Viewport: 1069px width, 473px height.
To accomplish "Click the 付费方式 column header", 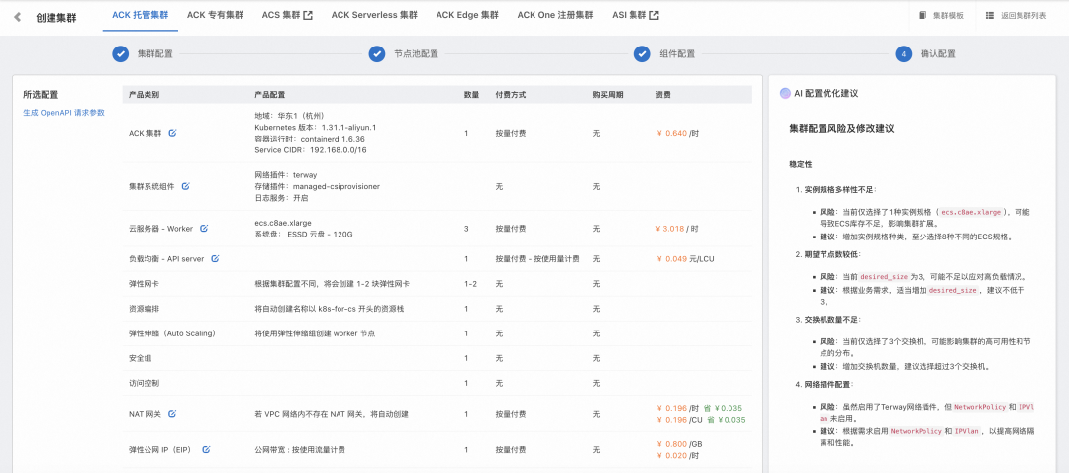I will pyautogui.click(x=511, y=94).
